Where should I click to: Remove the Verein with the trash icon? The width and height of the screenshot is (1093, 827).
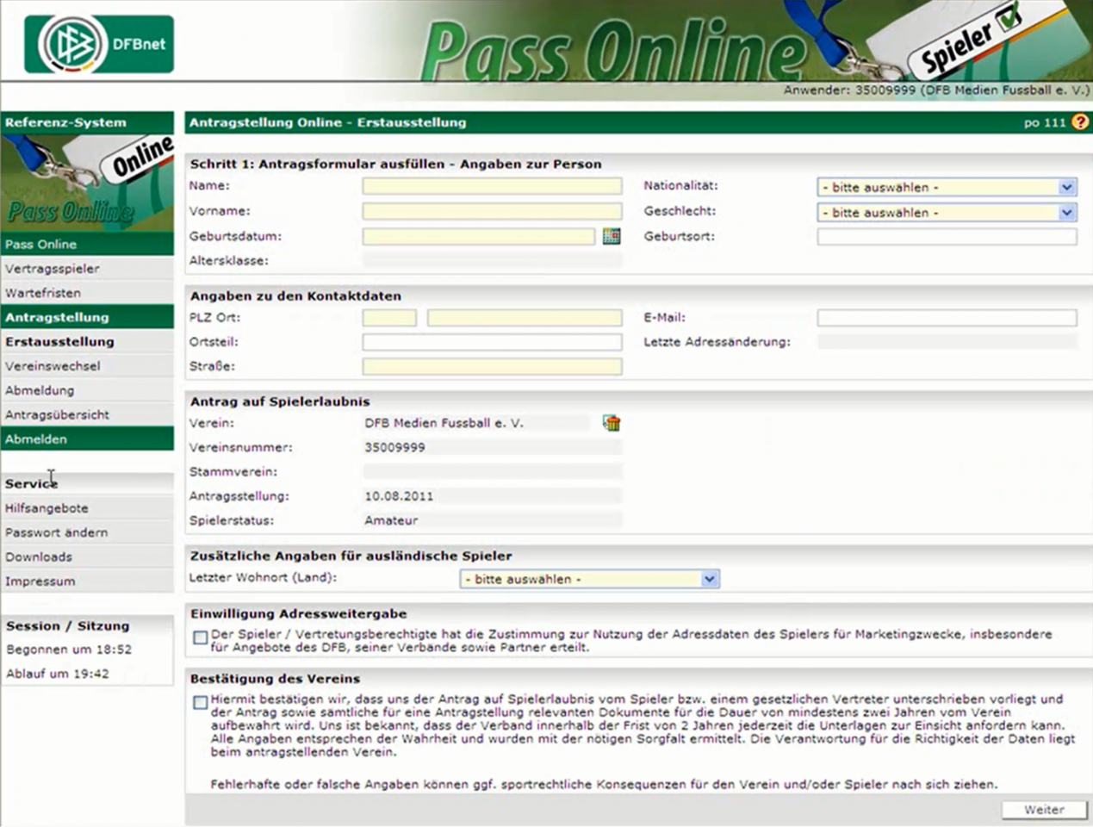(x=612, y=423)
